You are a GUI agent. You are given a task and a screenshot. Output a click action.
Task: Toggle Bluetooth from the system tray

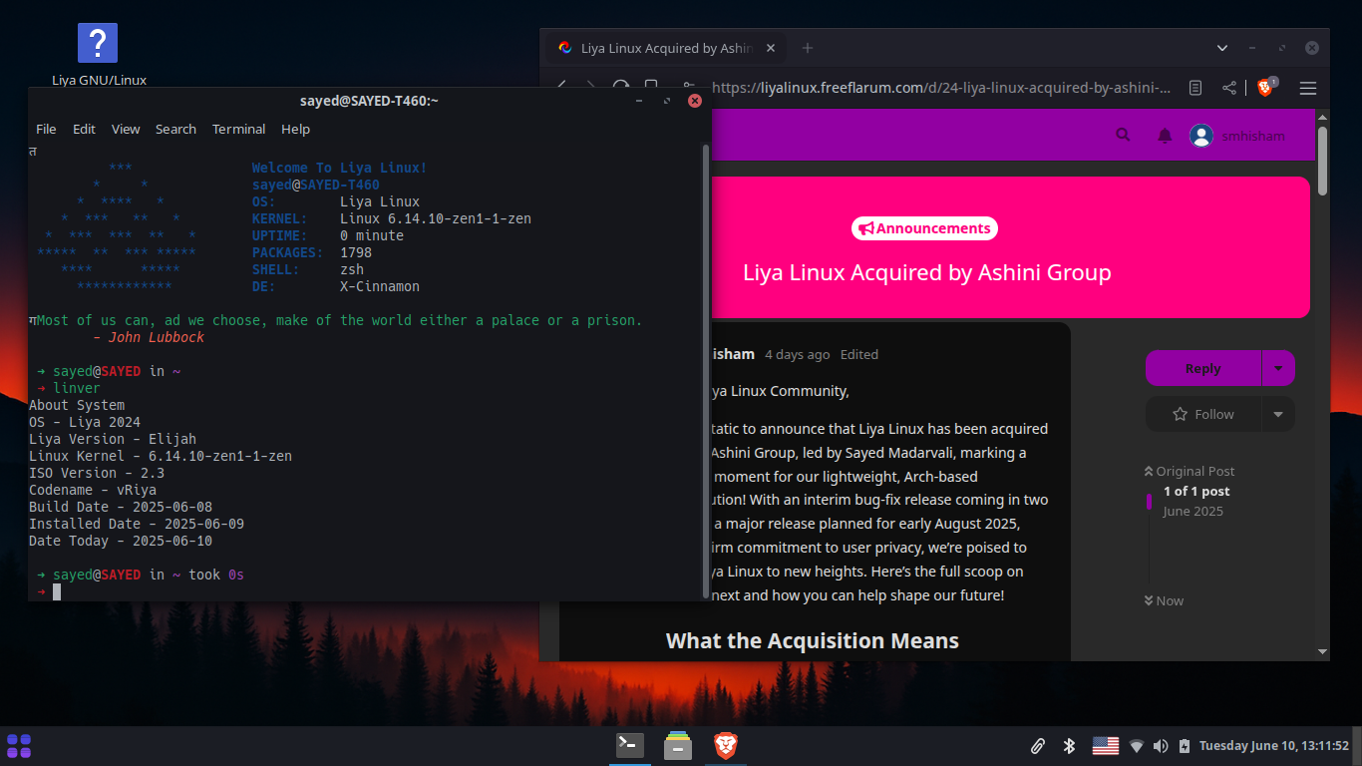(x=1070, y=745)
